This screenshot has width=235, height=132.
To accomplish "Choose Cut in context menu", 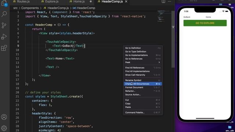I will 143,100.
